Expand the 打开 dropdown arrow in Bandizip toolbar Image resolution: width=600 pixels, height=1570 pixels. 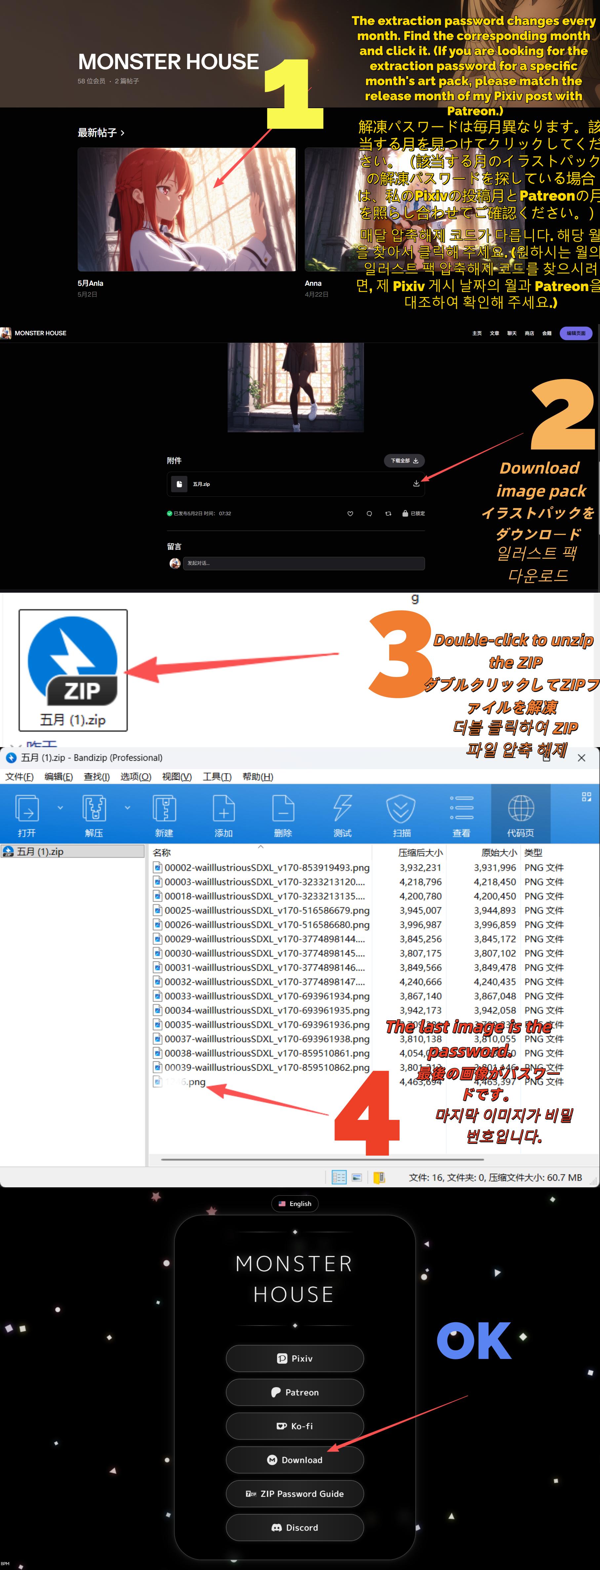[x=60, y=808]
